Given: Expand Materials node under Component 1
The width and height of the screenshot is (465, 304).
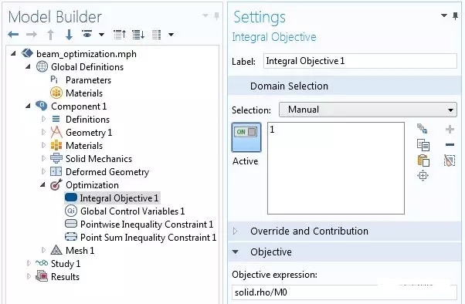Looking at the screenshot, I should [x=43, y=145].
